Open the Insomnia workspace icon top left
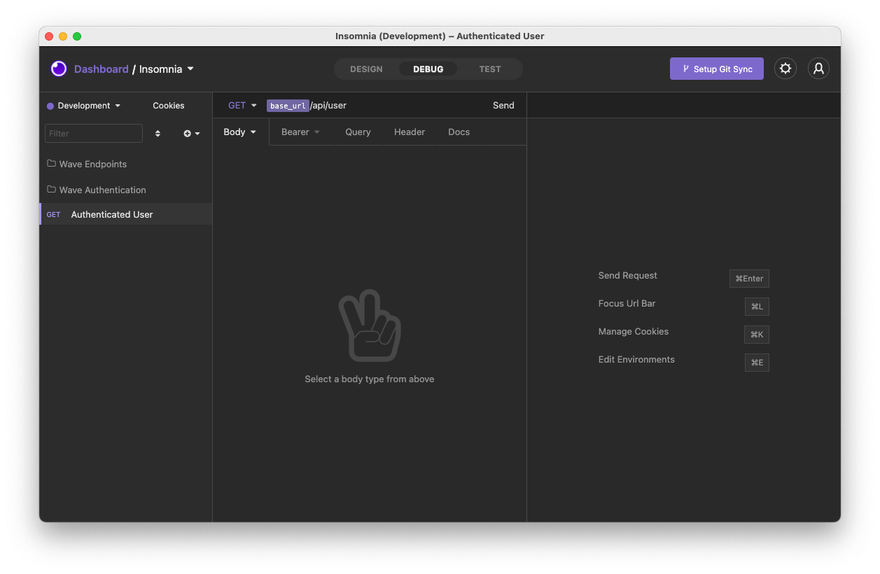 pos(58,68)
